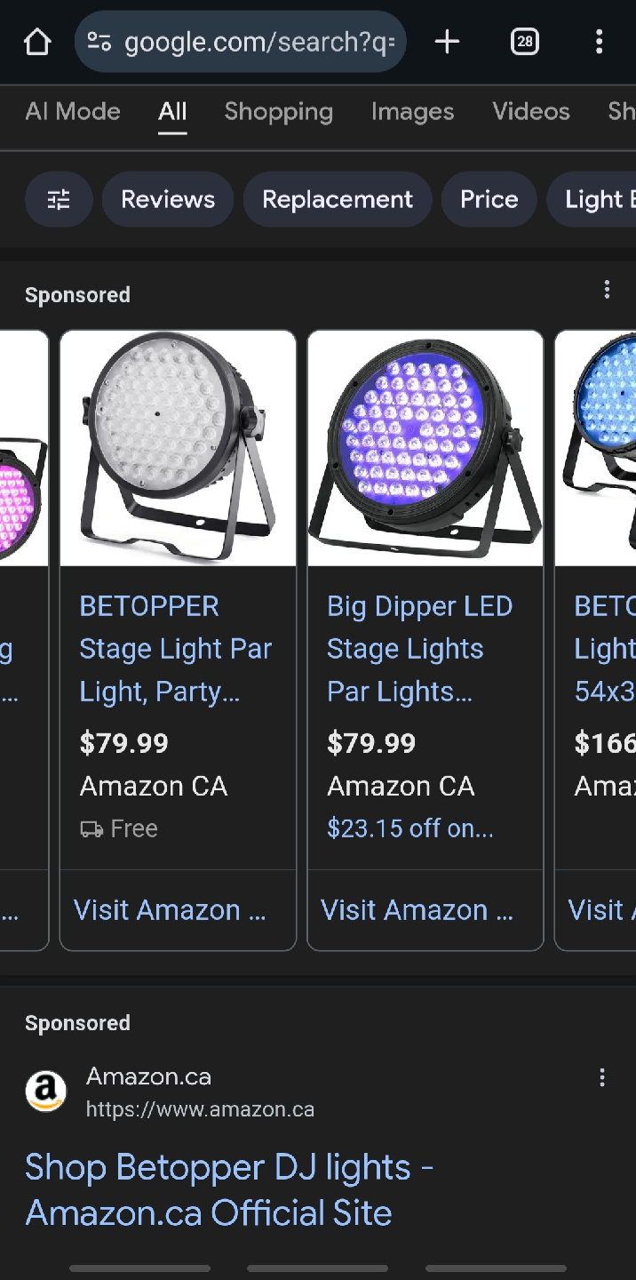Open the Videos search tab
The width and height of the screenshot is (636, 1280).
531,112
